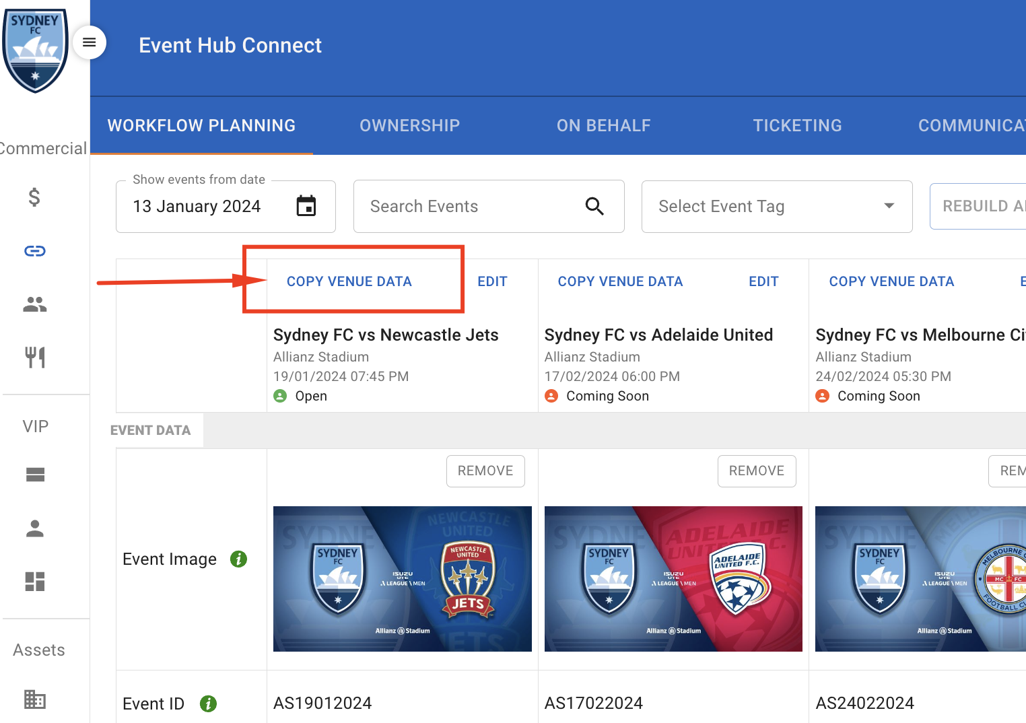Click Allianz Stadium under Melbourne City event

864,357
